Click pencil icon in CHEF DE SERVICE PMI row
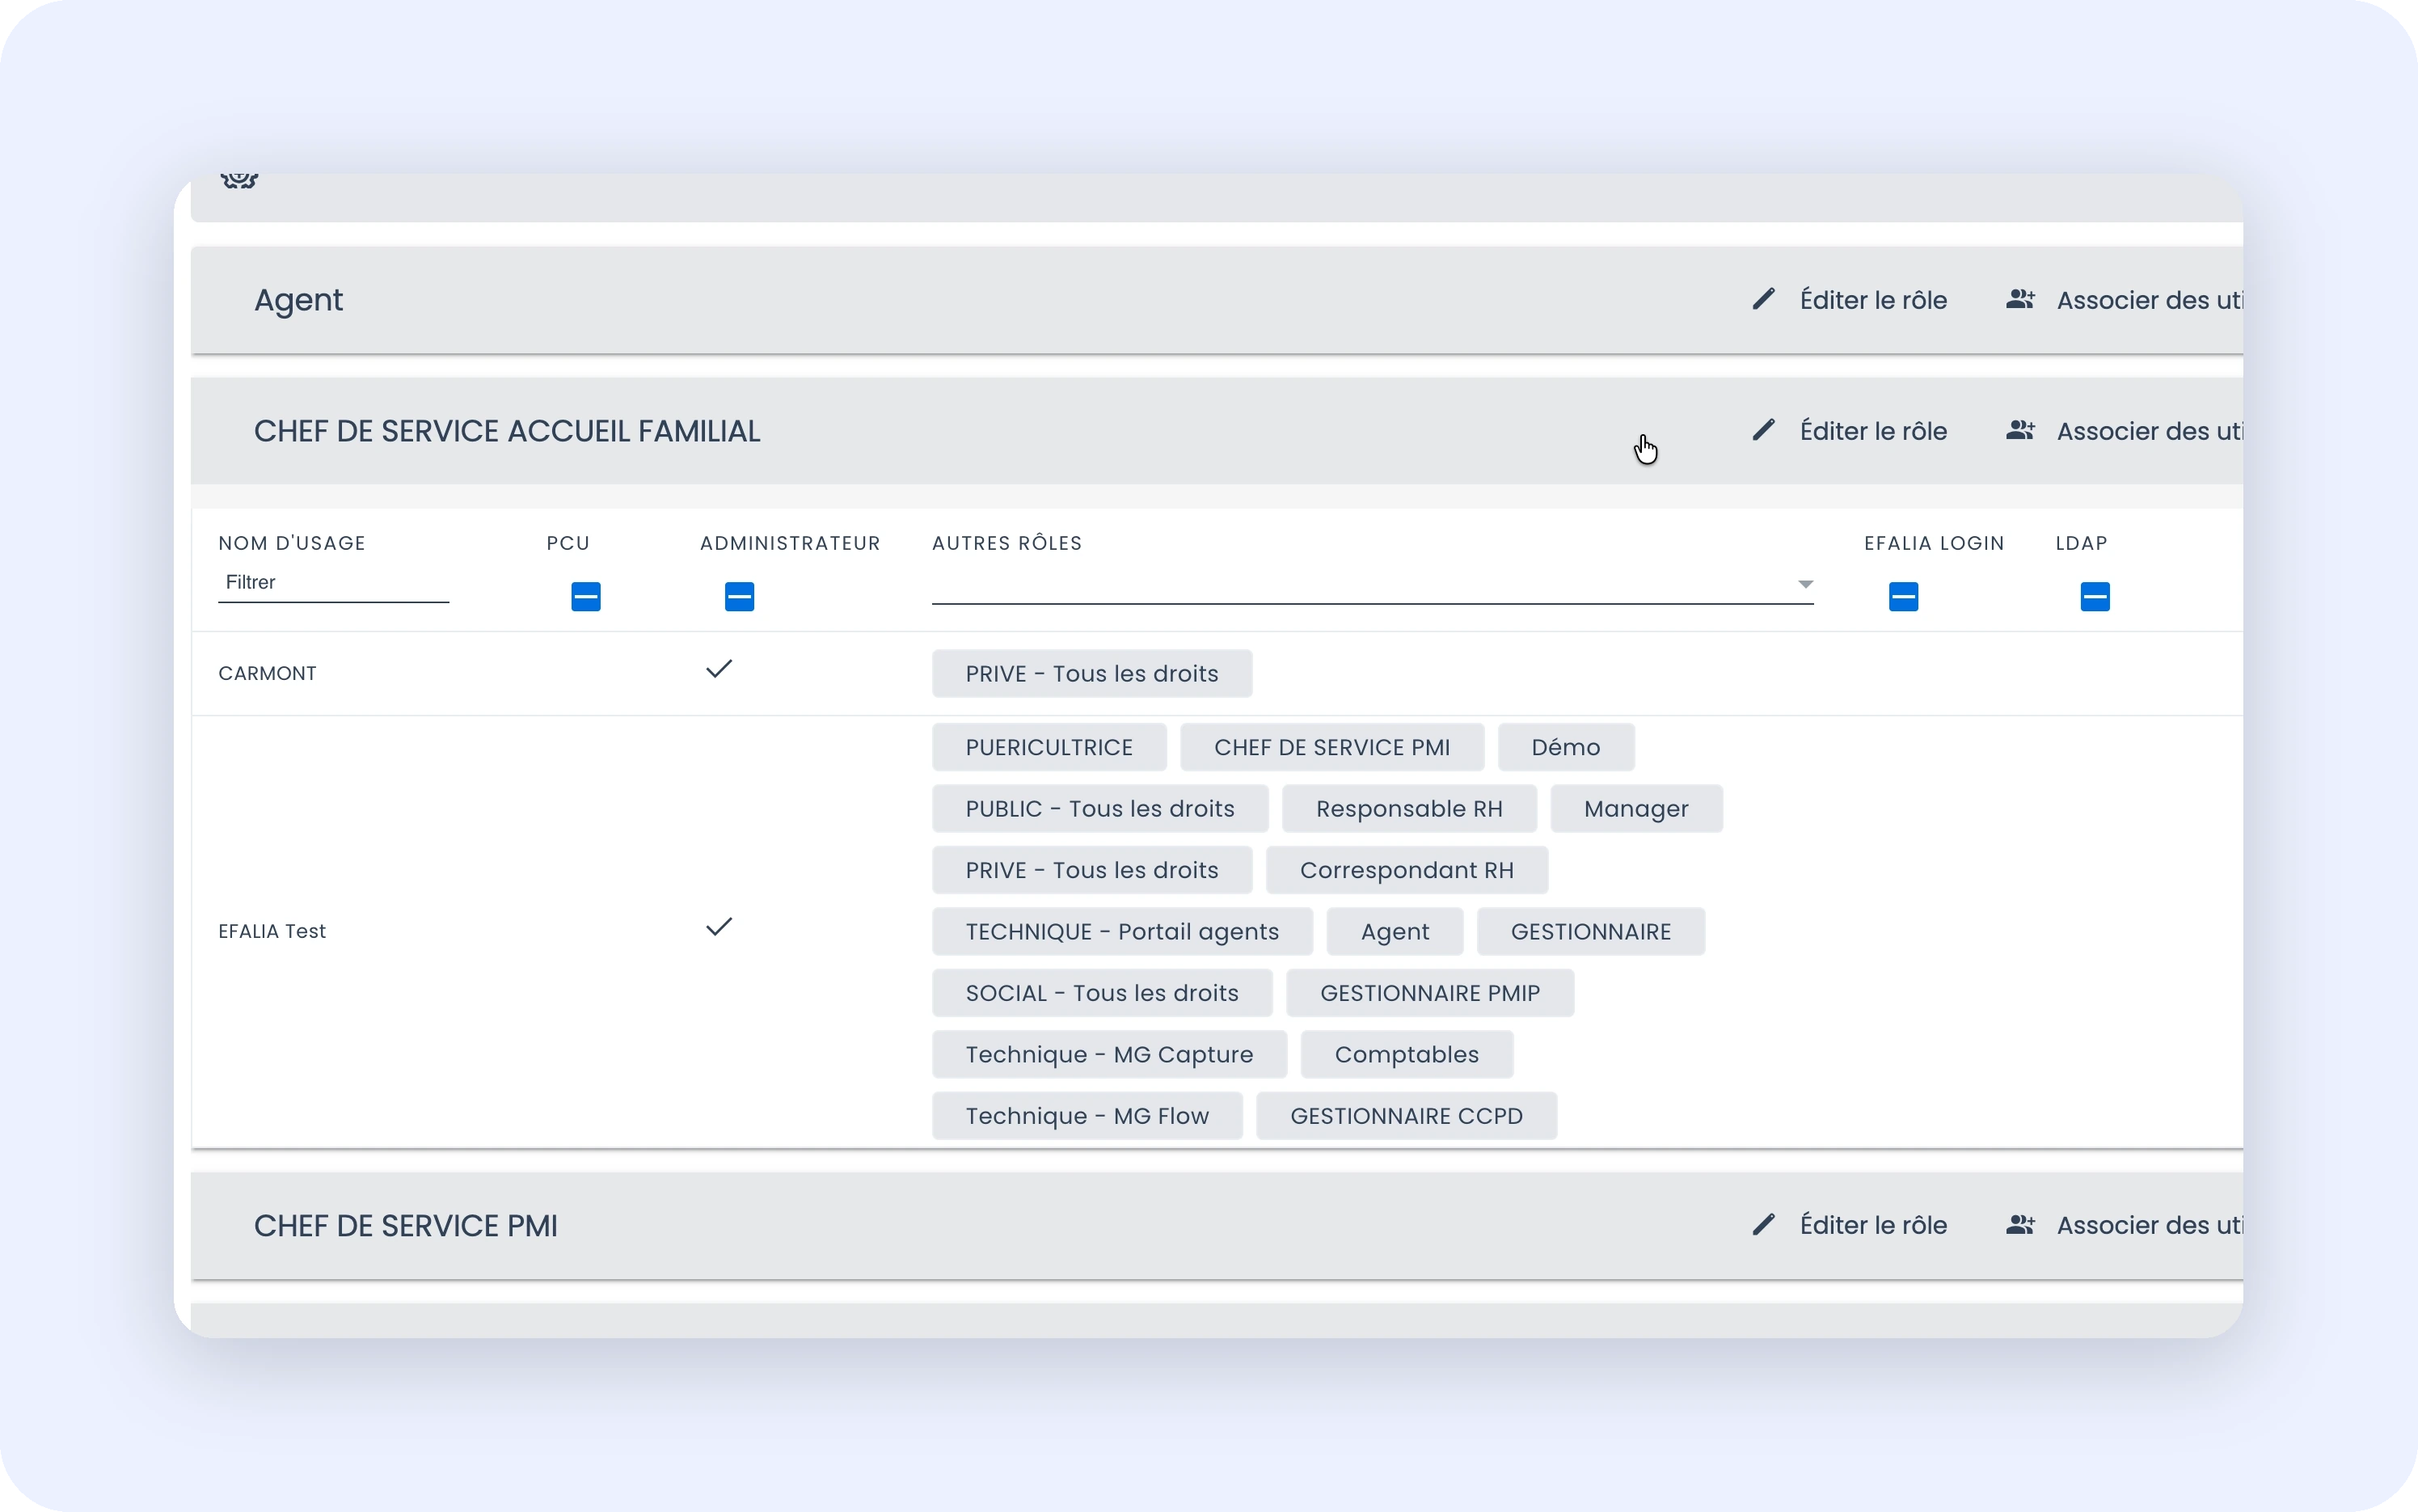2418x1512 pixels. coord(1763,1225)
